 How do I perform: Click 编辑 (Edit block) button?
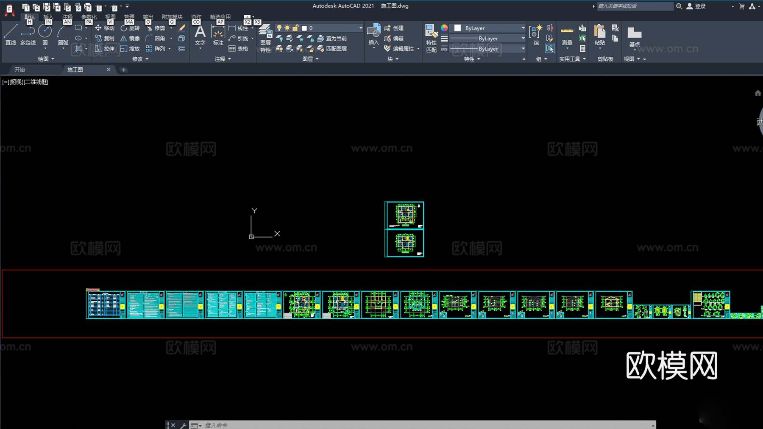point(394,38)
